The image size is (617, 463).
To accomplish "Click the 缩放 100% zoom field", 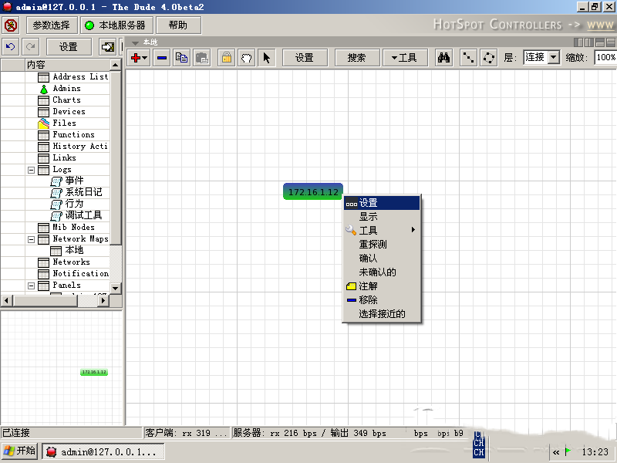I will [605, 57].
